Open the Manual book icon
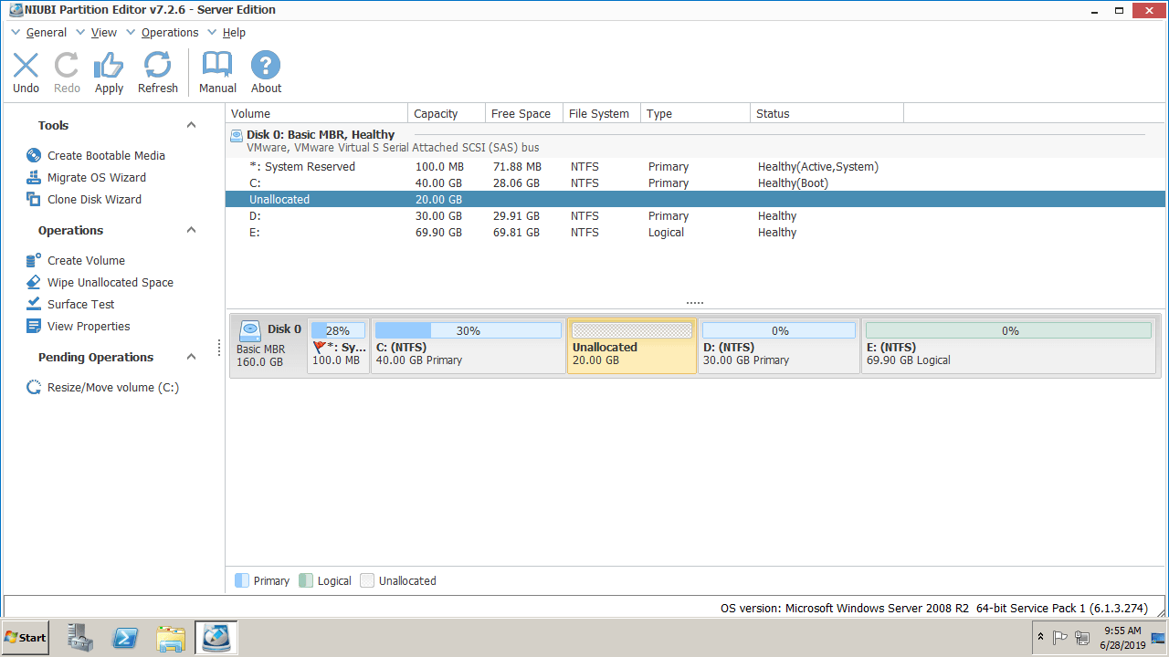Image resolution: width=1169 pixels, height=657 pixels. (217, 72)
